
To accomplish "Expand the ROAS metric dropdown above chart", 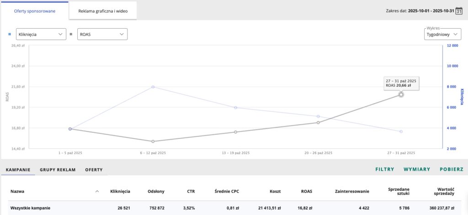I will [x=101, y=34].
